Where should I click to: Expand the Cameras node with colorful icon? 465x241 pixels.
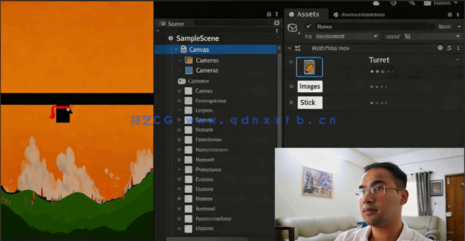click(180, 60)
